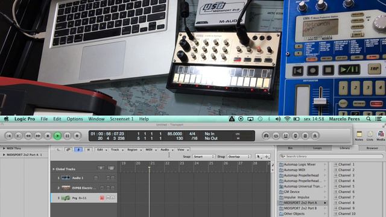Add a new track with plus button
The image size is (386, 217).
[x=101, y=168]
